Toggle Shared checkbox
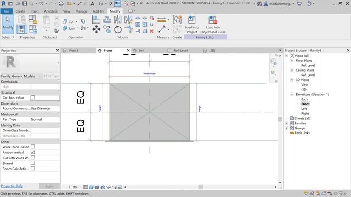 33,163
